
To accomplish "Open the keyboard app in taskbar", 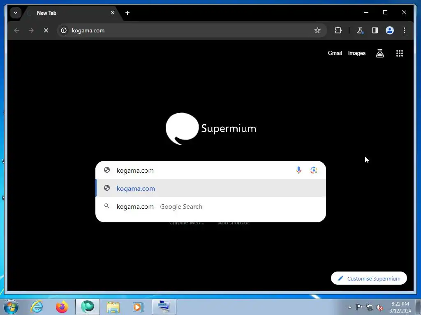I will (x=164, y=307).
